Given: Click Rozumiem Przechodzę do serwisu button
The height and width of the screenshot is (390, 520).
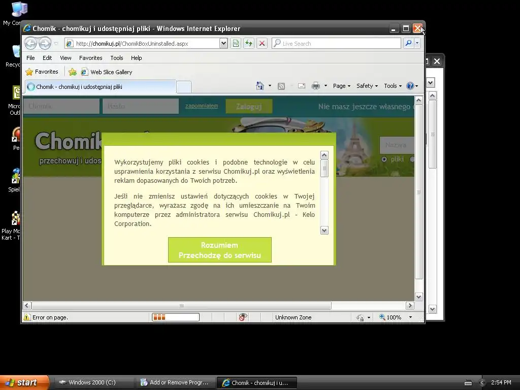Looking at the screenshot, I should tap(219, 250).
